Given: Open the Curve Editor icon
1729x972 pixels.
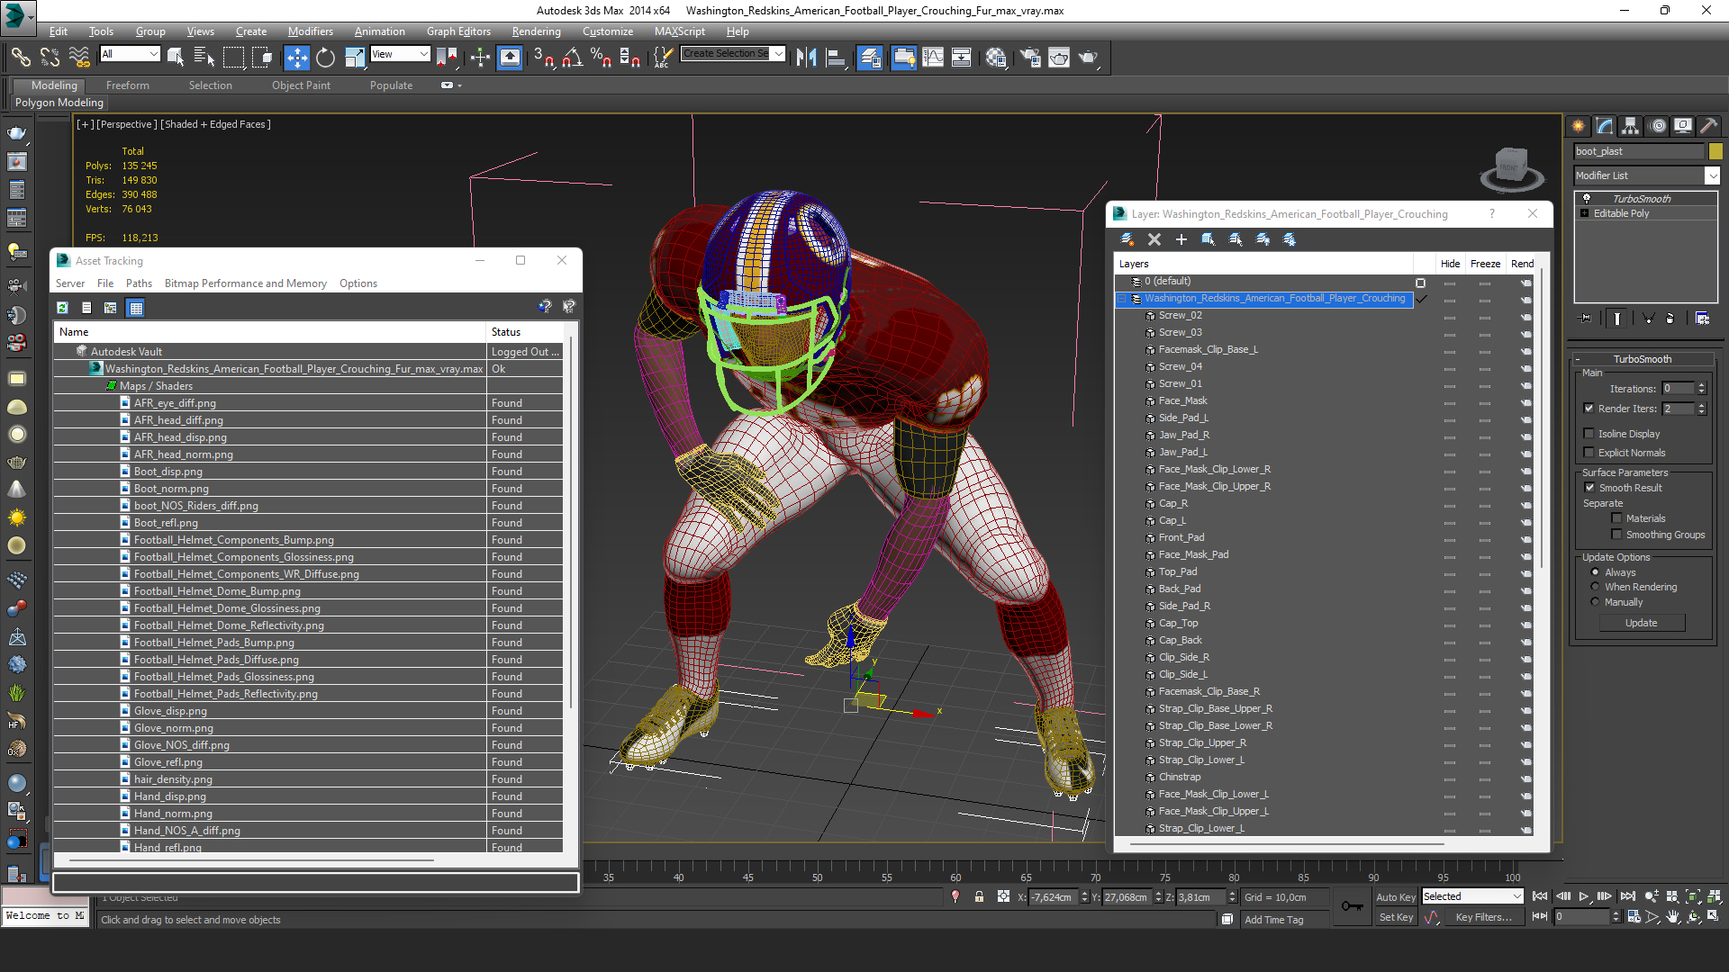Looking at the screenshot, I should (x=933, y=58).
